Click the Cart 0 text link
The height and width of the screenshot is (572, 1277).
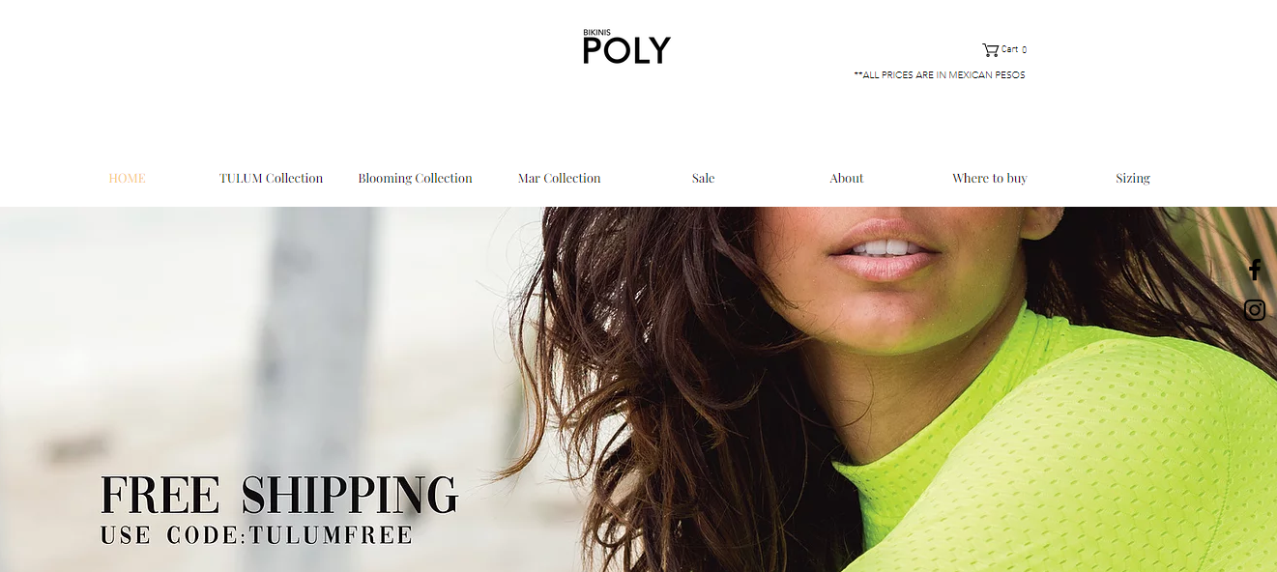[x=1014, y=49]
